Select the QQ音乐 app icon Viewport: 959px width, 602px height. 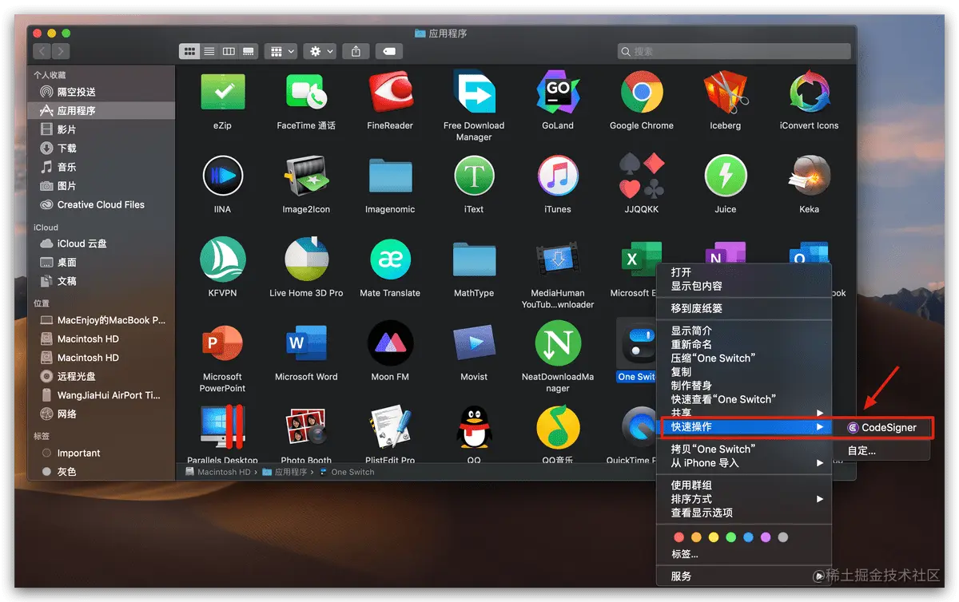tap(558, 427)
